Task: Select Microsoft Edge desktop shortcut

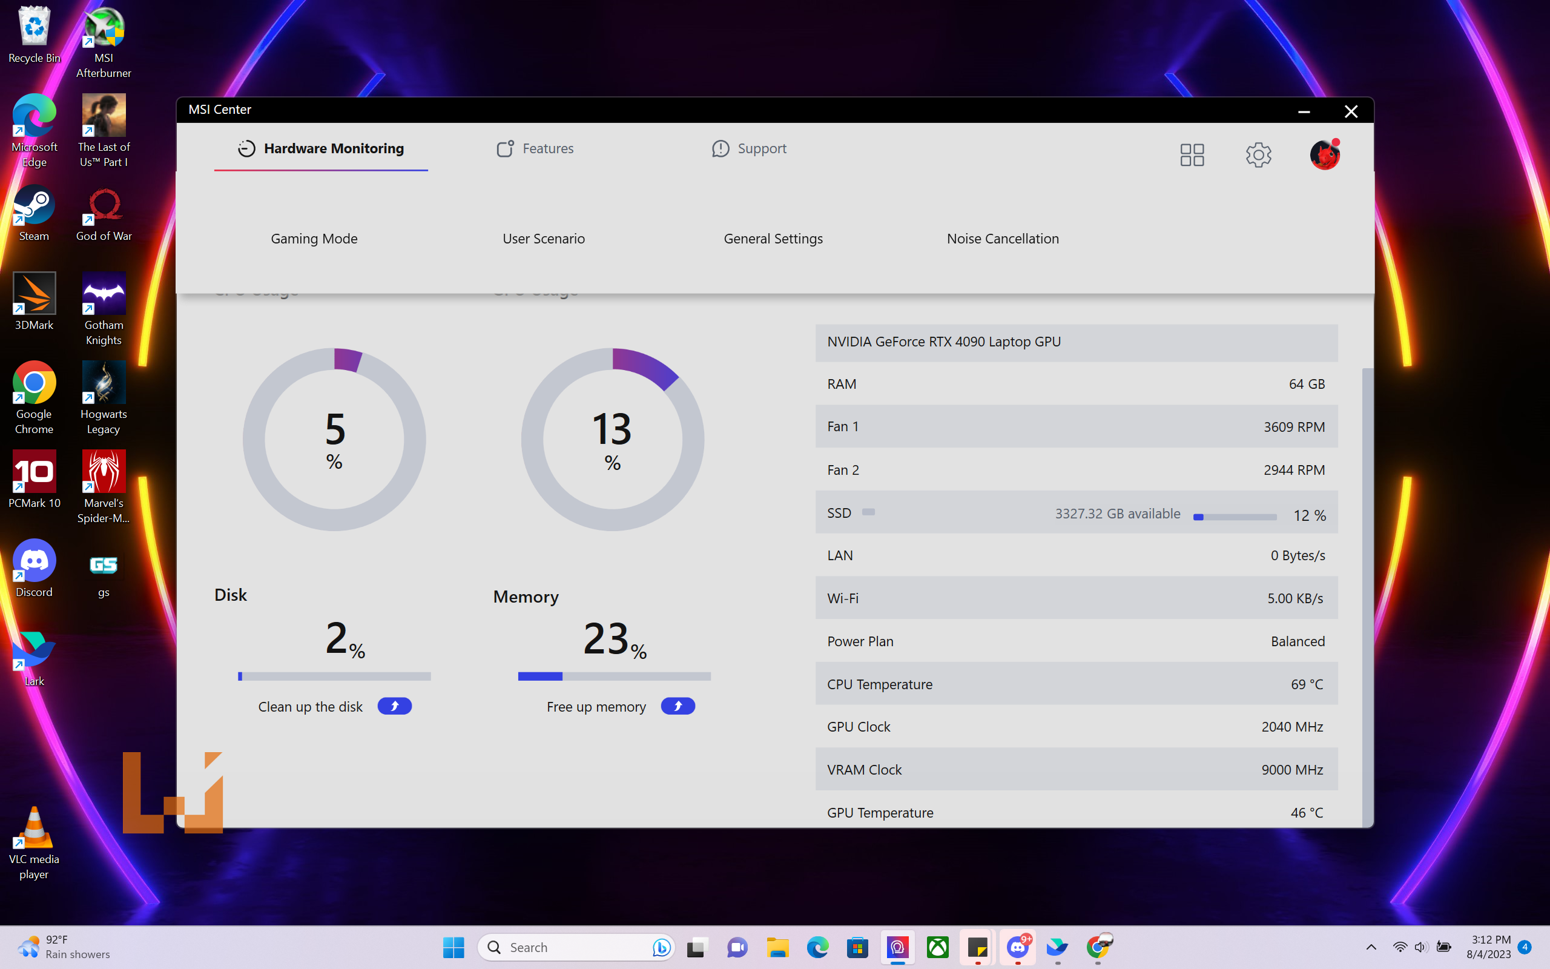Action: tap(34, 131)
